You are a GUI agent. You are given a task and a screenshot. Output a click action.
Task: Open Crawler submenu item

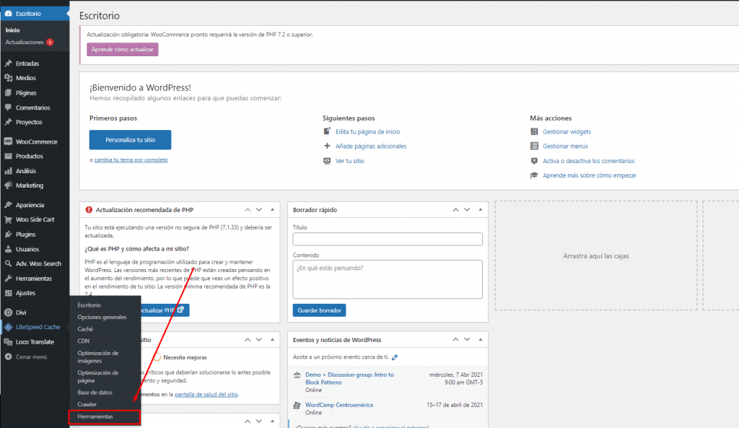coord(87,404)
